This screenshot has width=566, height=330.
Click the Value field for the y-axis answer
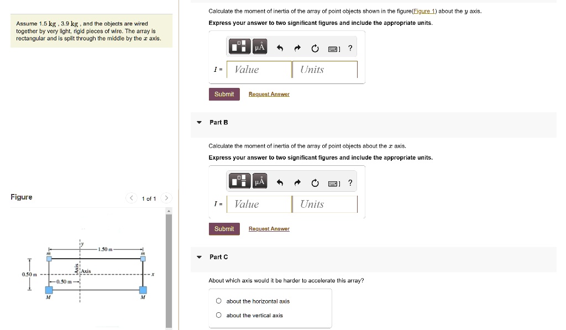click(x=259, y=70)
